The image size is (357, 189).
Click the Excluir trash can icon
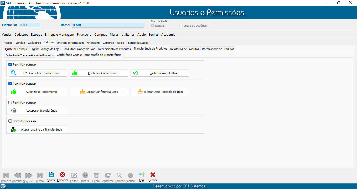click(x=96, y=175)
